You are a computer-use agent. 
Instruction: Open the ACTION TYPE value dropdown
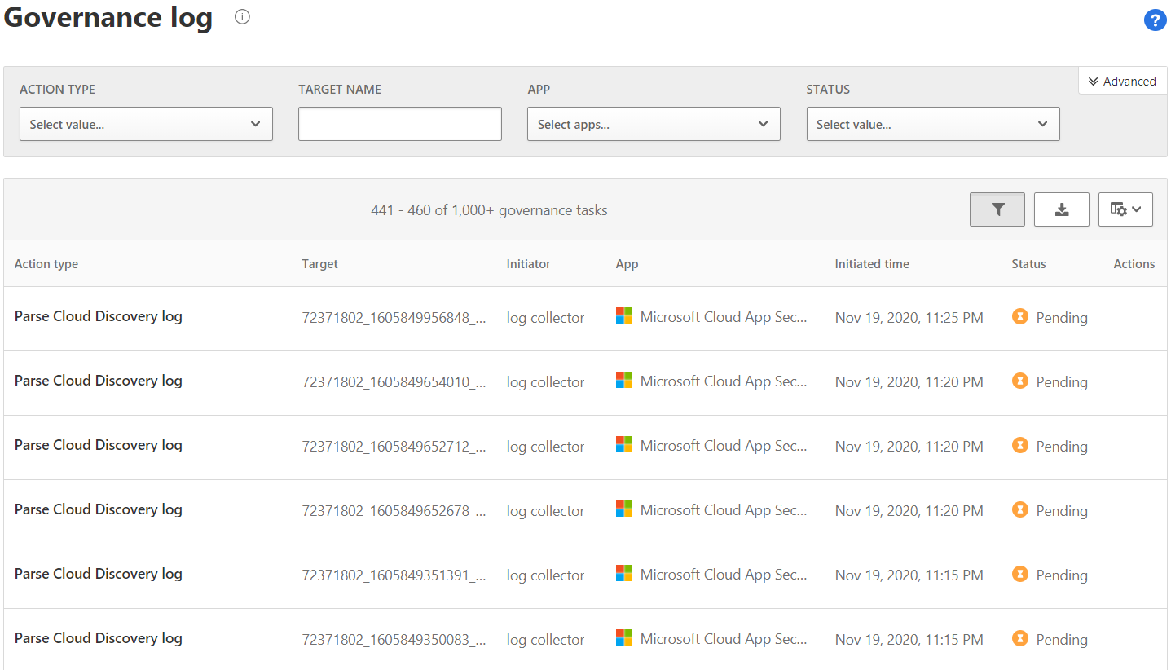146,123
